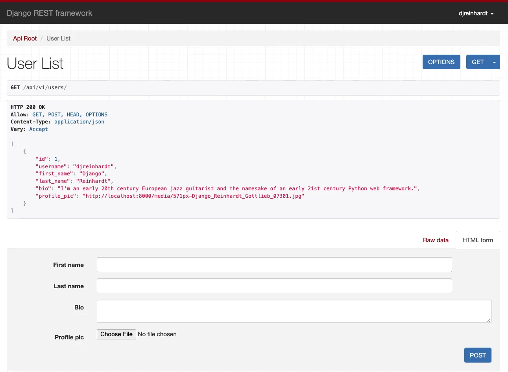Click the "GET /api/v1/users/" request line
Screen dimensions: 508x372
[x=39, y=88]
